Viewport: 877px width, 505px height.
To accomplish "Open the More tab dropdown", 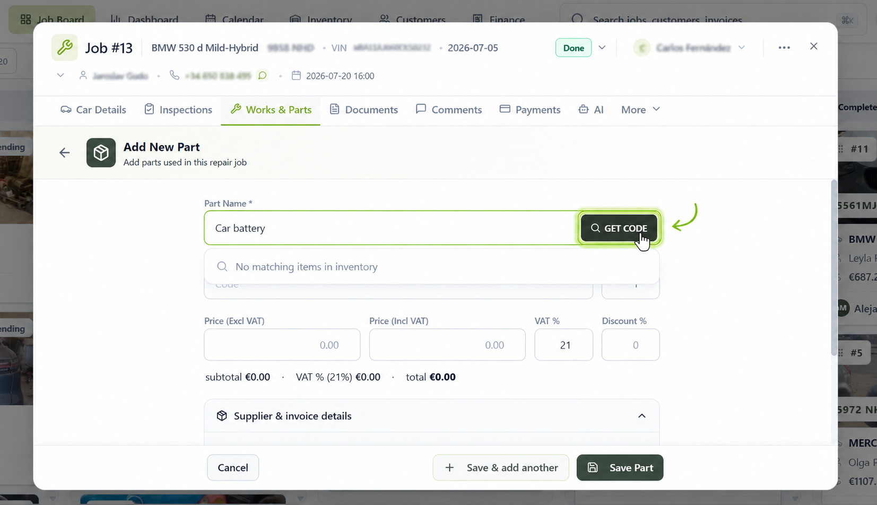I will 640,109.
